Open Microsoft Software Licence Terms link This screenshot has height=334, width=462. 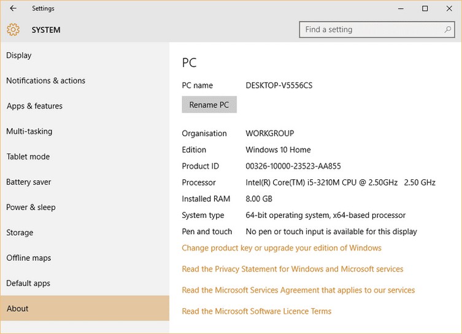point(256,311)
